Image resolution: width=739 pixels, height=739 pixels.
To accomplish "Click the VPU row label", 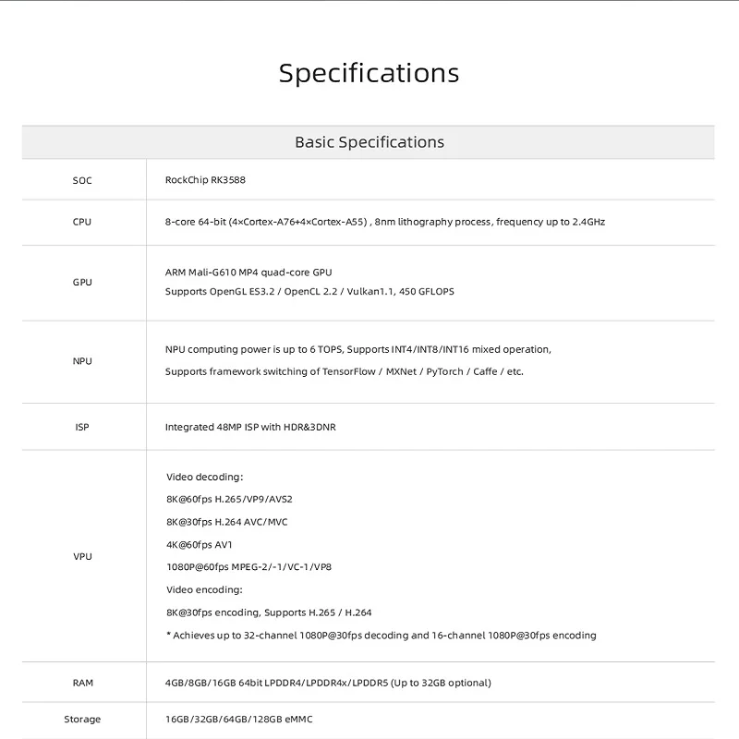I will coord(82,556).
